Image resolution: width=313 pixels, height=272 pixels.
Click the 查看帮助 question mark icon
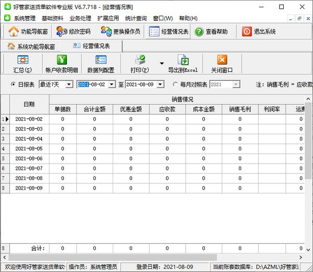point(199,32)
